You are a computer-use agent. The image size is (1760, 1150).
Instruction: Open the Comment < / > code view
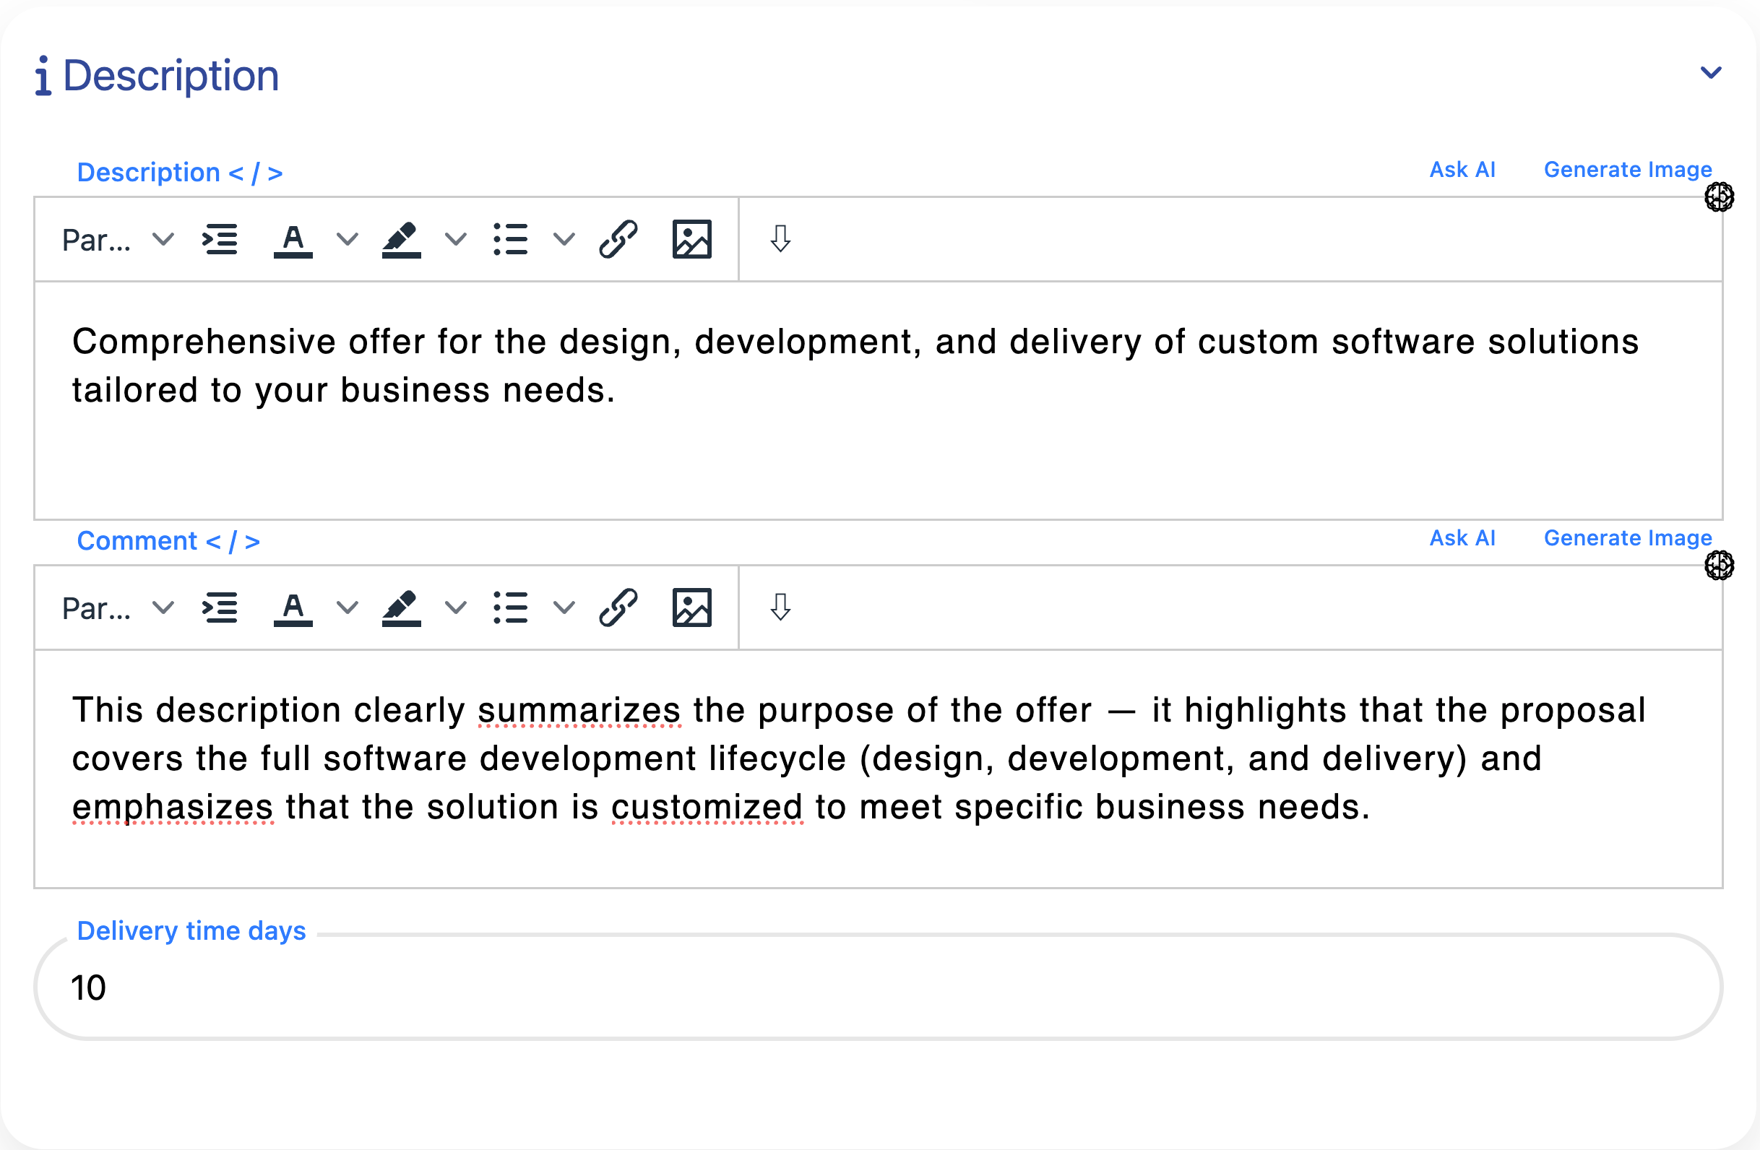pyautogui.click(x=168, y=540)
